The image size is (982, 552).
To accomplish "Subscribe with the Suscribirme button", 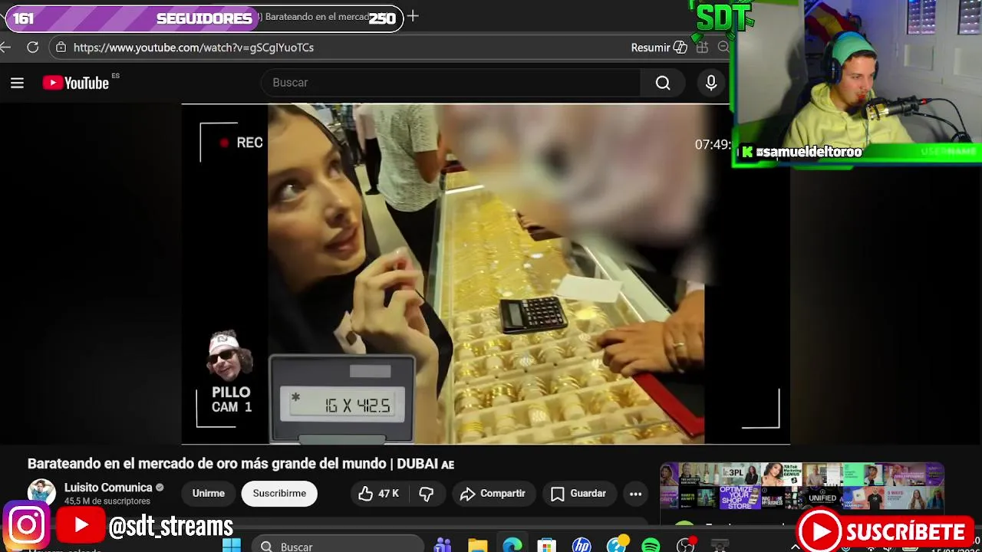I will (x=279, y=494).
